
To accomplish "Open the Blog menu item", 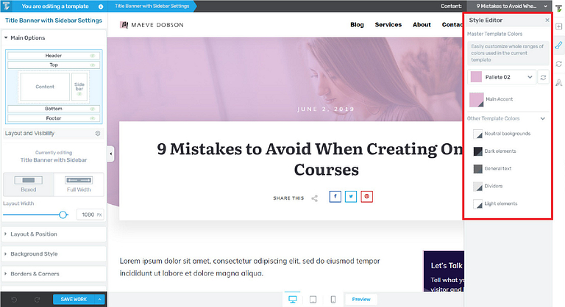I will tap(357, 25).
